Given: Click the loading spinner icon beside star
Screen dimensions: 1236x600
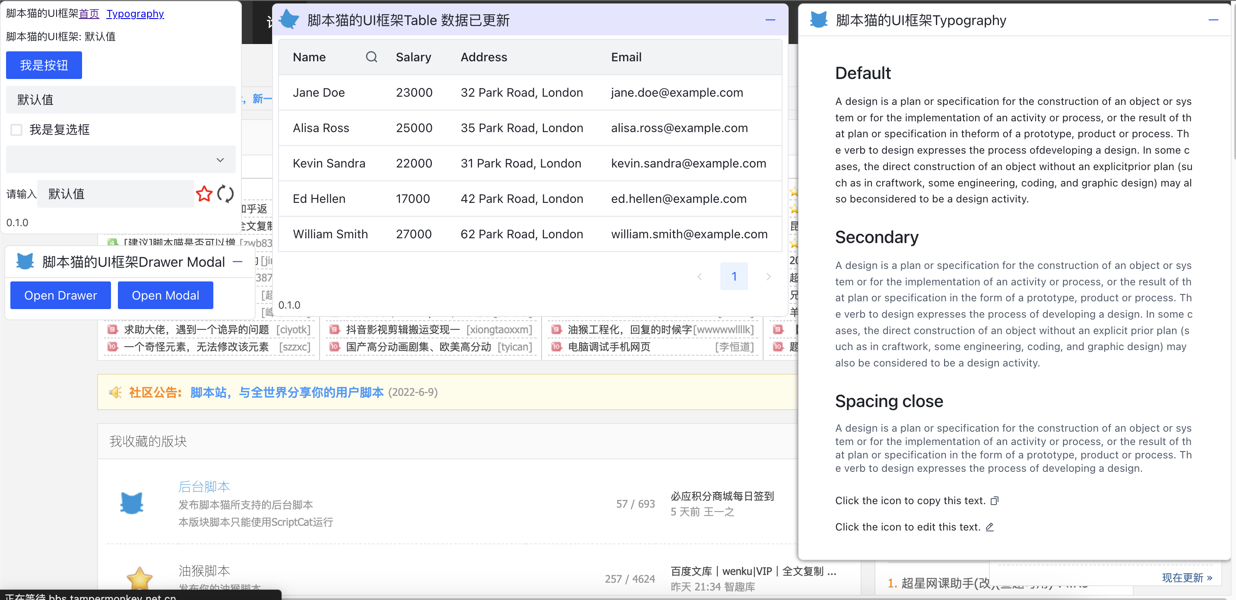Looking at the screenshot, I should coord(225,194).
